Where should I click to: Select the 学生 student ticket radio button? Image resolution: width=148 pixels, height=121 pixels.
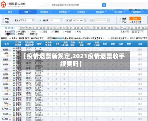120,22
